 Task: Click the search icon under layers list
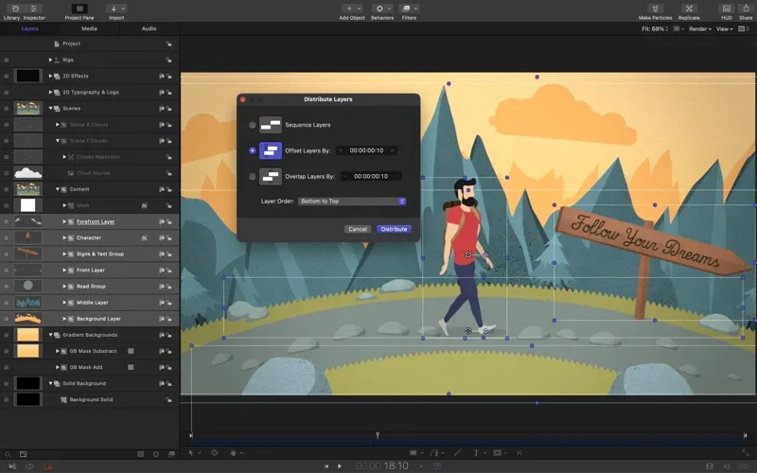[8, 454]
